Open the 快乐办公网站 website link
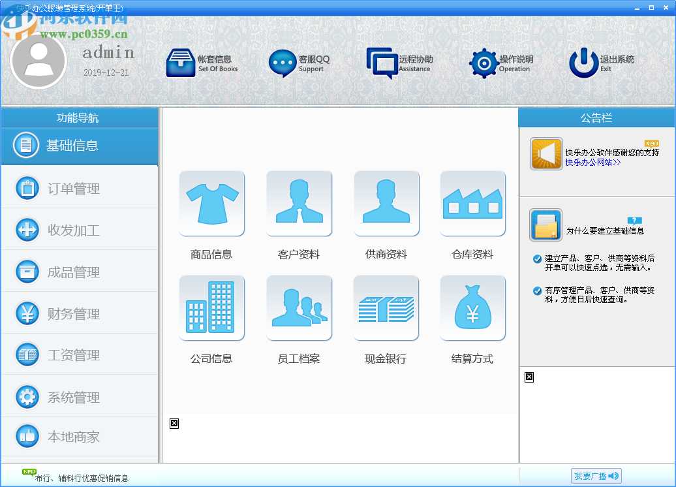This screenshot has height=487, width=676. coord(591,163)
